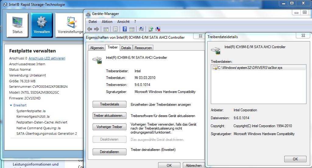Cancel the properties dialog with Abbrechen

[193, 165]
